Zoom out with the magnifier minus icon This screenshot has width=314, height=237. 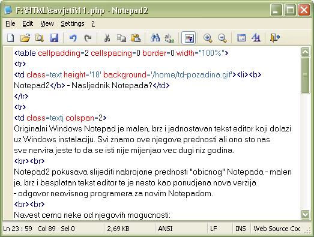coord(222,38)
